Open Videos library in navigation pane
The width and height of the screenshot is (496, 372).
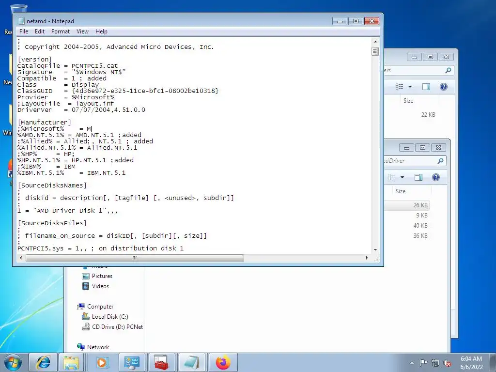[x=100, y=286]
